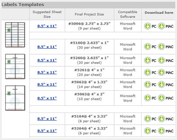This screenshot has height=140, width=177.
Task: Download MAC template for #5164 labels
Action: pyautogui.click(x=166, y=119)
